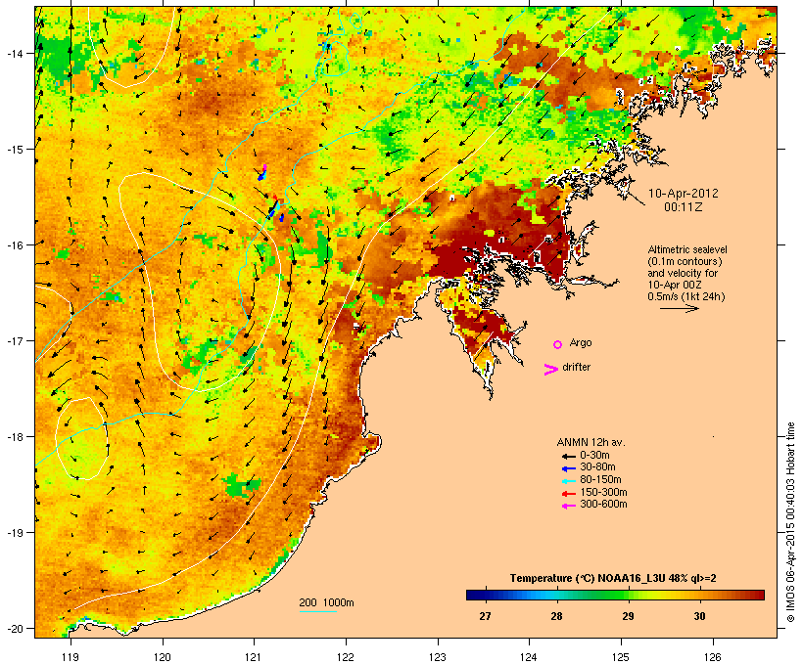Viewport: 803px width, 665px height.
Task: Click the 0-30m depth label
Action: point(594,456)
